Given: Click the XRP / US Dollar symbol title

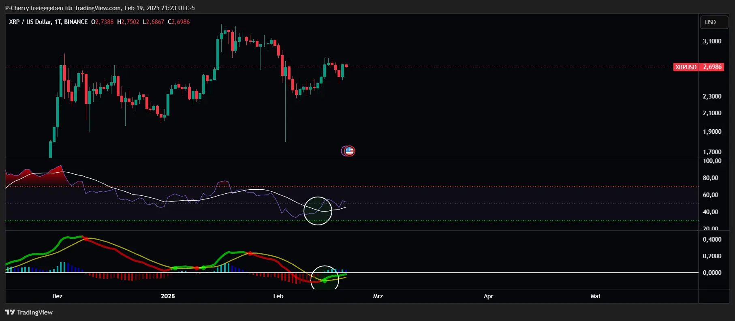Looking at the screenshot, I should click(x=48, y=22).
